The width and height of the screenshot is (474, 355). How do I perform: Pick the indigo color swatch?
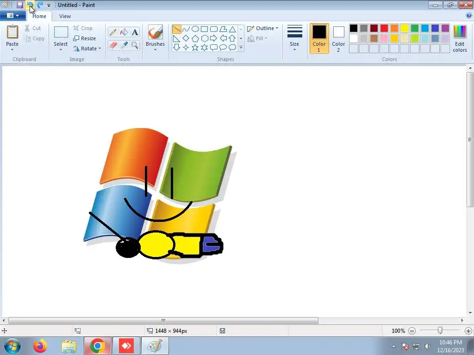(435, 28)
